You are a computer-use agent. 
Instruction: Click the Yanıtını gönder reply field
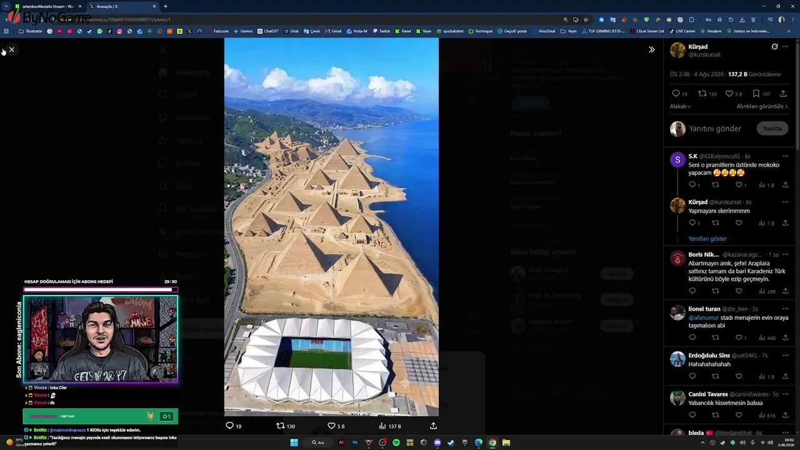tap(715, 129)
